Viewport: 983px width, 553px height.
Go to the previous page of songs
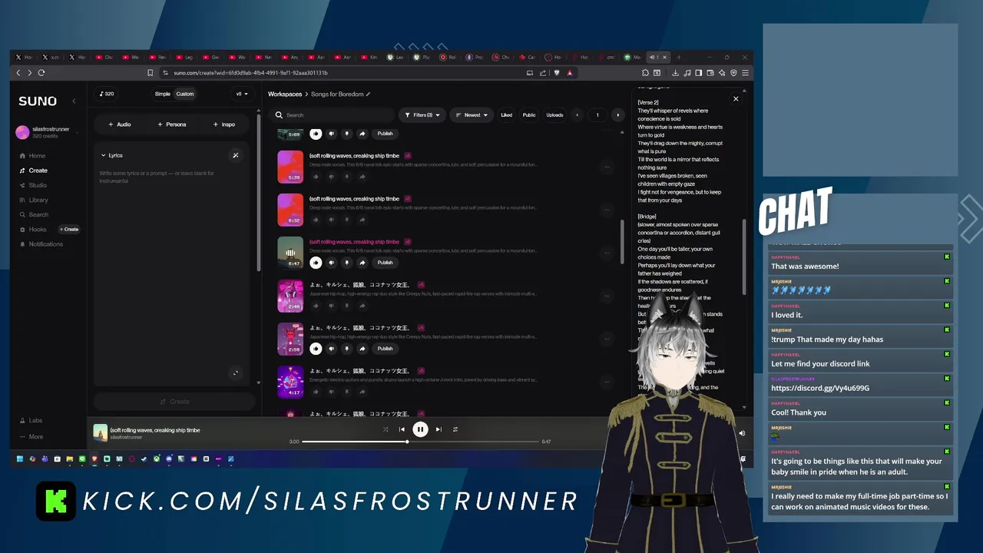pos(578,115)
